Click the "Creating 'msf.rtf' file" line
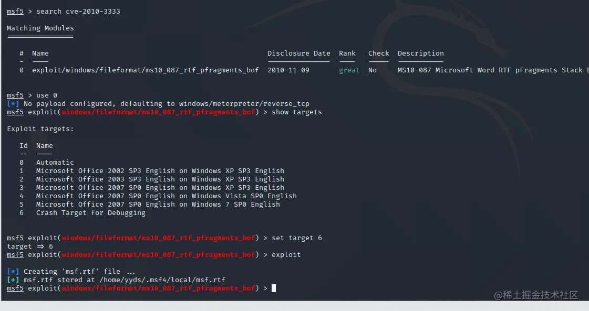Image resolution: width=589 pixels, height=311 pixels. [x=71, y=271]
